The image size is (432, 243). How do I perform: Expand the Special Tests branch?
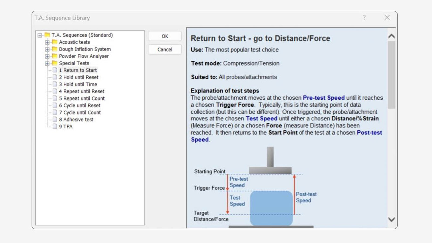(x=48, y=63)
